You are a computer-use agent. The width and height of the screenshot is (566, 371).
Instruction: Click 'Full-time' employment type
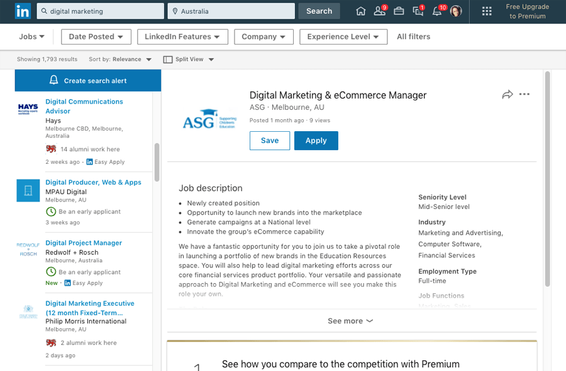(x=432, y=281)
